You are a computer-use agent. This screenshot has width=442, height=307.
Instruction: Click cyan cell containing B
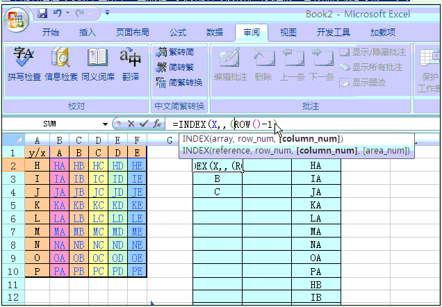pyautogui.click(x=217, y=179)
